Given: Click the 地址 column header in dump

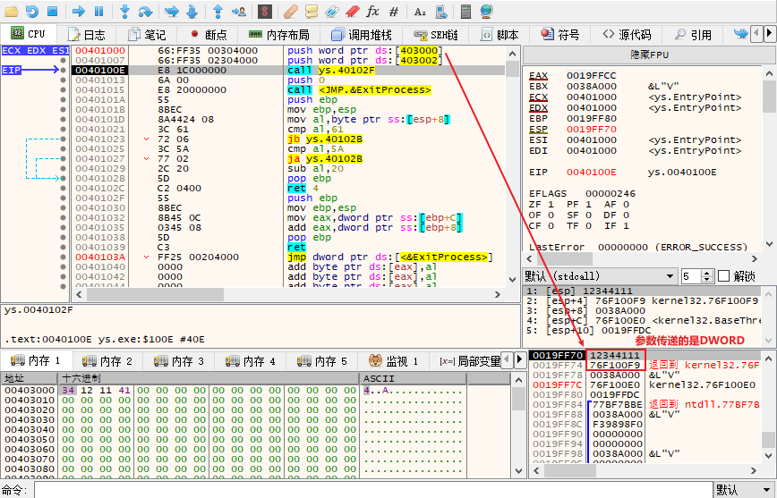Looking at the screenshot, I should pyautogui.click(x=29, y=378).
